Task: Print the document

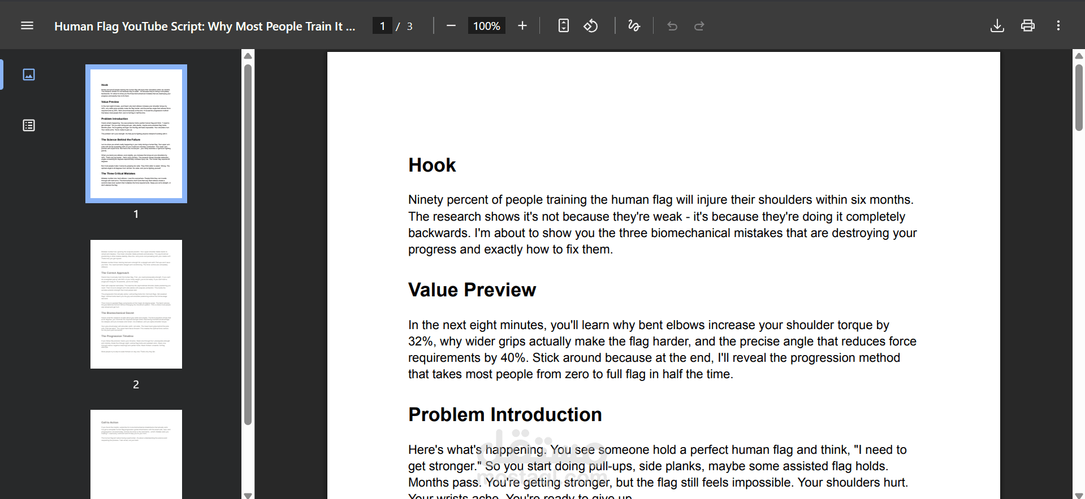Action: tap(1028, 26)
